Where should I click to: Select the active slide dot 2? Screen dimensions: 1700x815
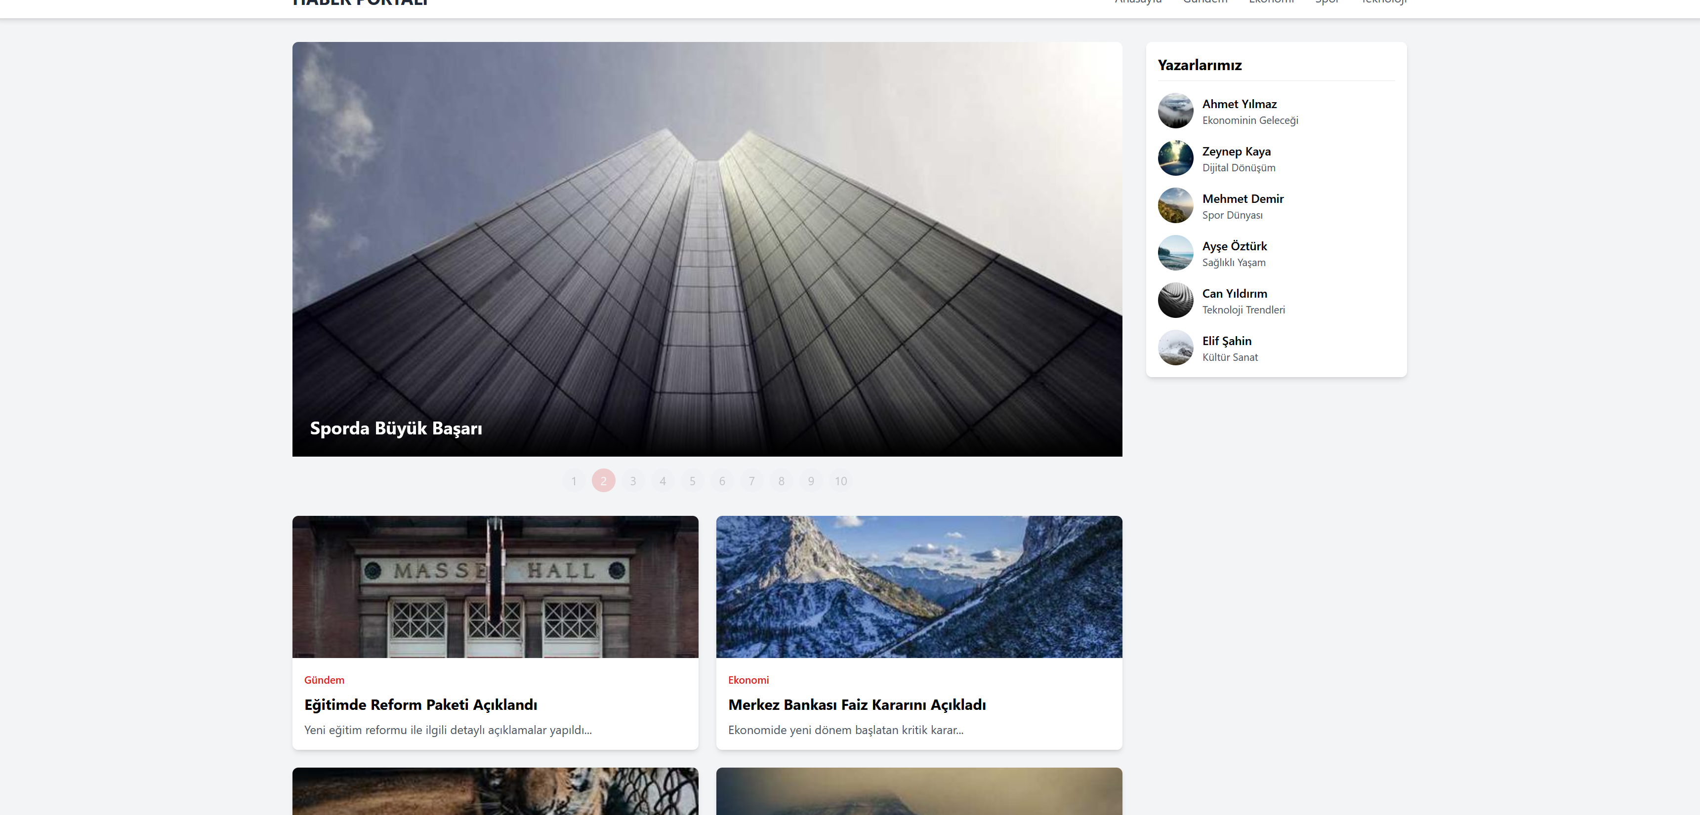[604, 481]
